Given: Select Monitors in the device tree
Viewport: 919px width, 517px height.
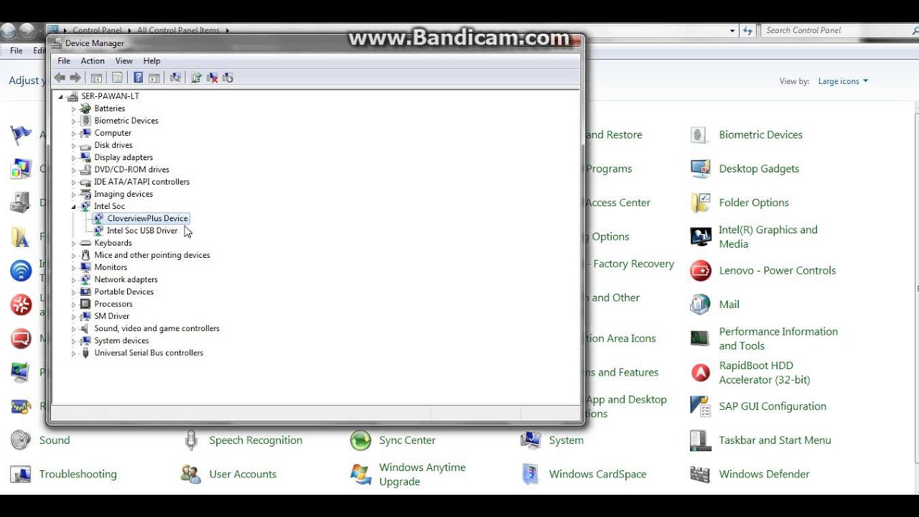Looking at the screenshot, I should tap(111, 267).
